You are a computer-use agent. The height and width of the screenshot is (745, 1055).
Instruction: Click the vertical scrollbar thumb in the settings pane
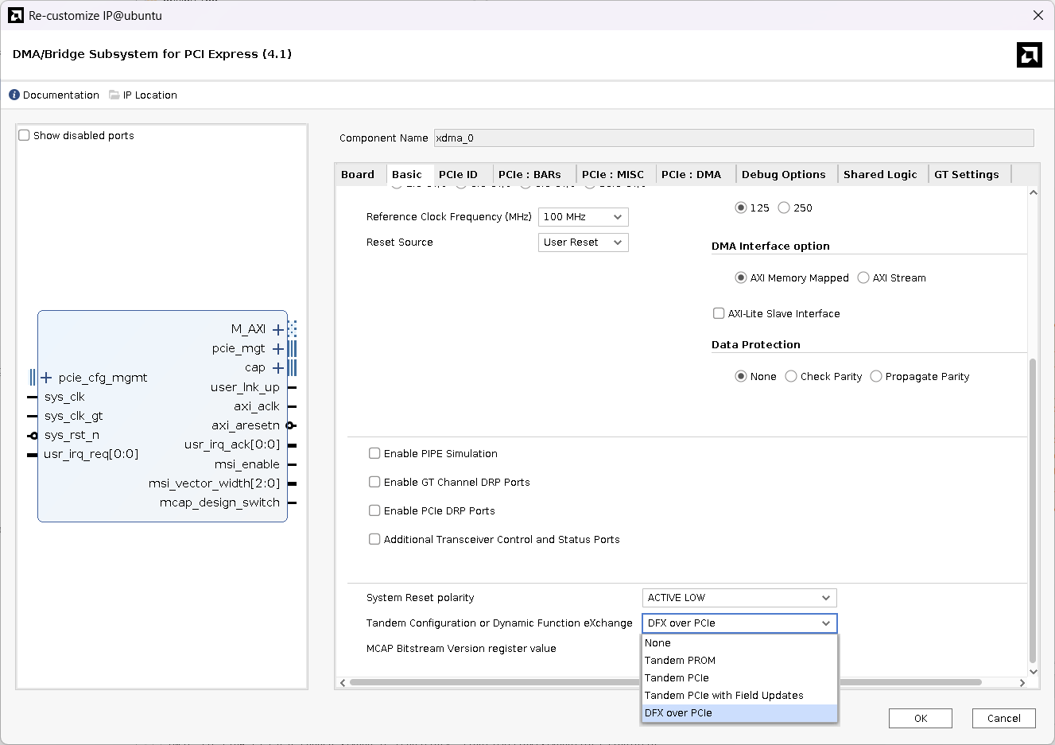(x=1033, y=509)
